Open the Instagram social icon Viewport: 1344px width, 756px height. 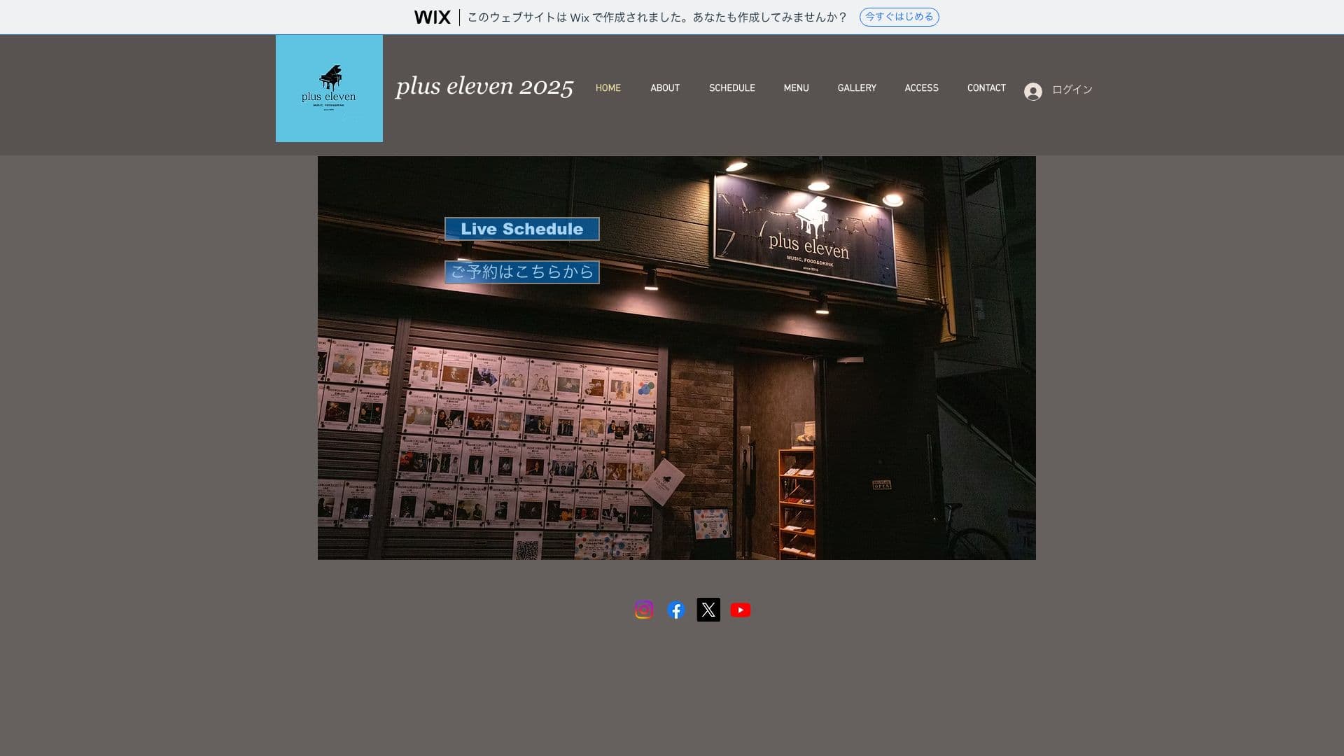coord(644,610)
